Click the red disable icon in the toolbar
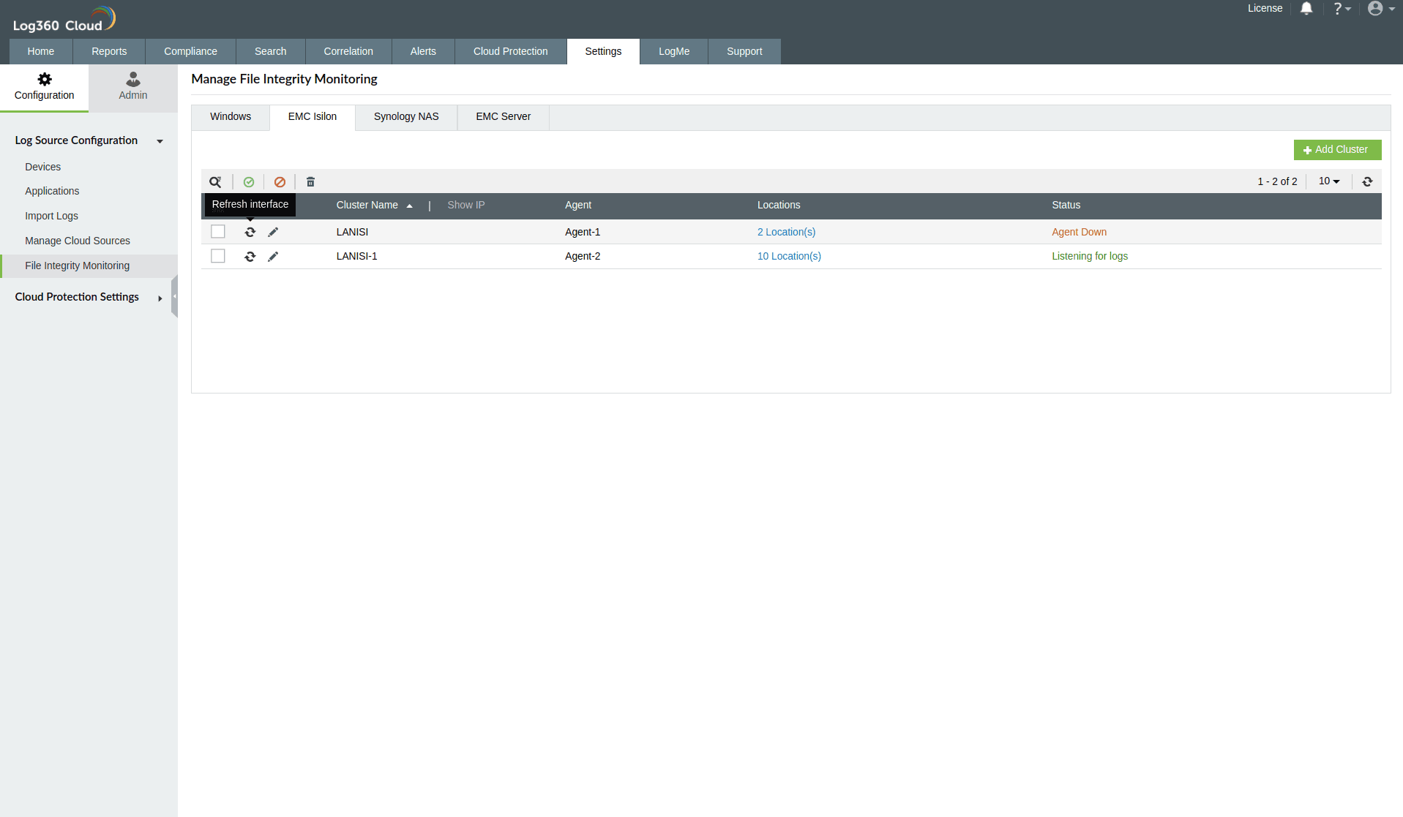The image size is (1403, 817). coord(280,181)
